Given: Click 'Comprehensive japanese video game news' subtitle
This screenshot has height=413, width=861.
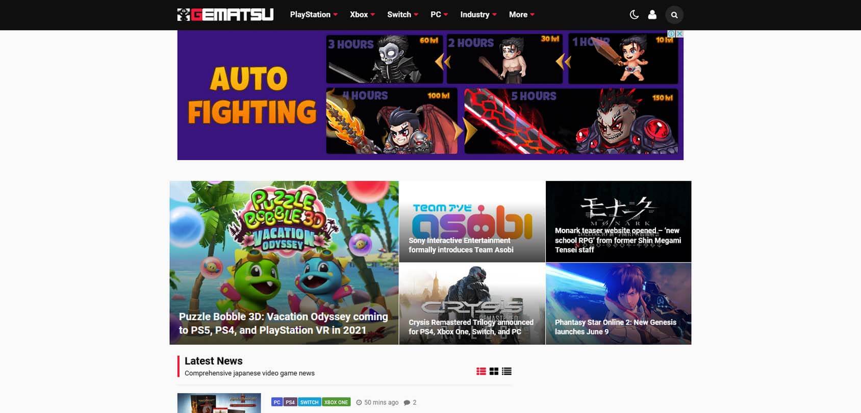Looking at the screenshot, I should tap(249, 373).
